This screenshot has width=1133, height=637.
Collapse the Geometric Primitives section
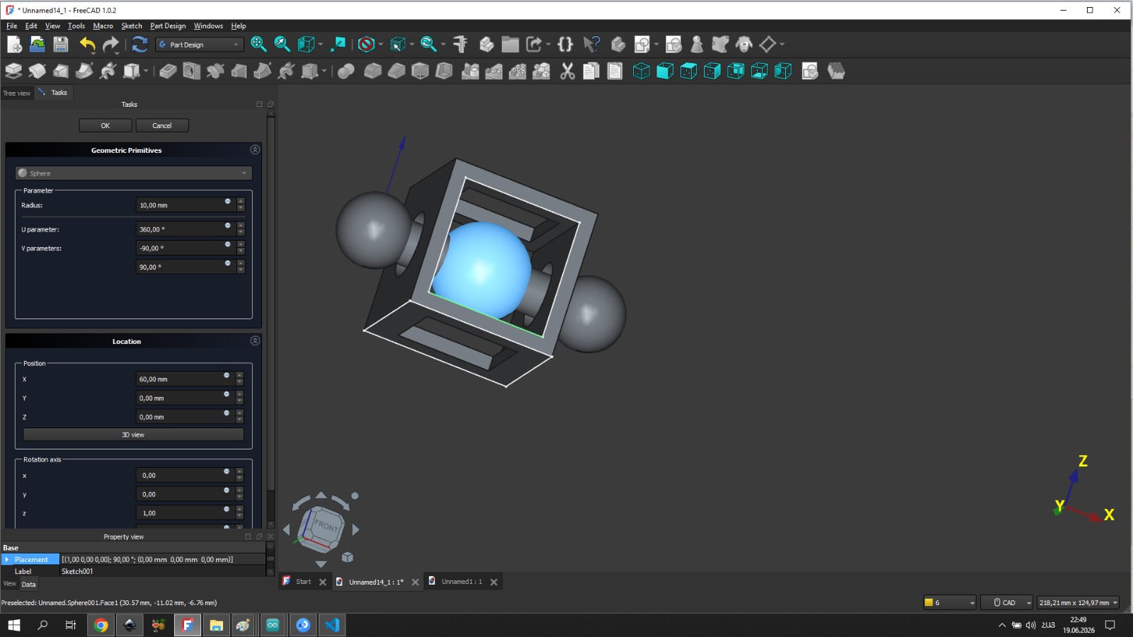(x=255, y=150)
